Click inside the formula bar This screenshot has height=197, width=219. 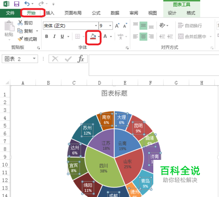pos(154,65)
